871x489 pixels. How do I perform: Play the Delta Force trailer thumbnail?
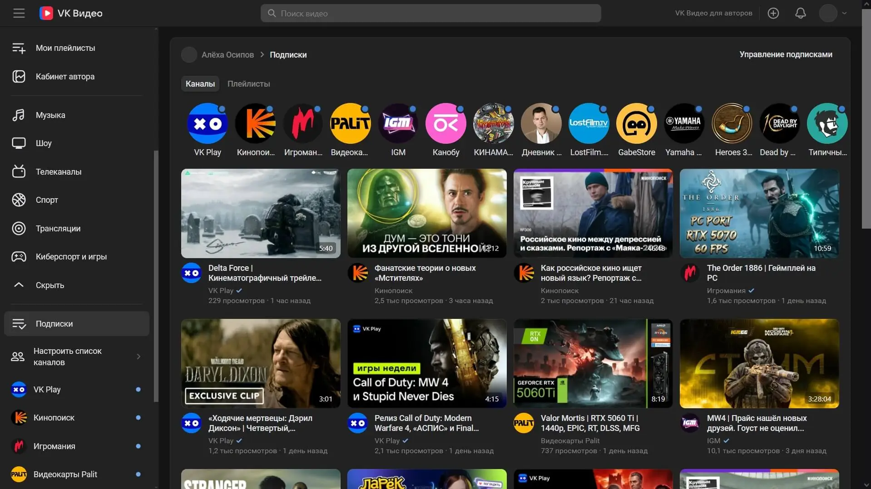pyautogui.click(x=261, y=214)
